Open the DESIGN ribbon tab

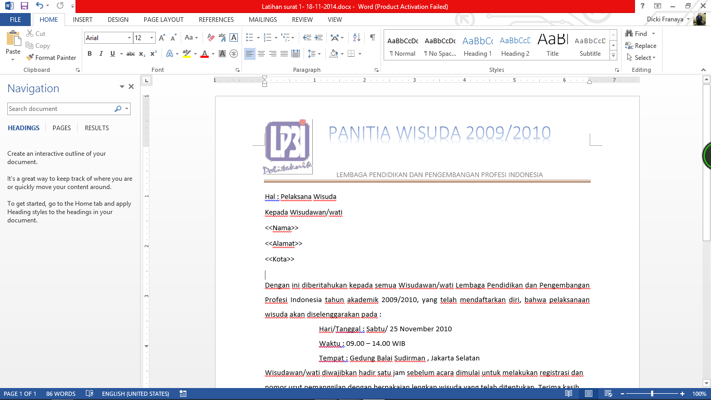118,19
